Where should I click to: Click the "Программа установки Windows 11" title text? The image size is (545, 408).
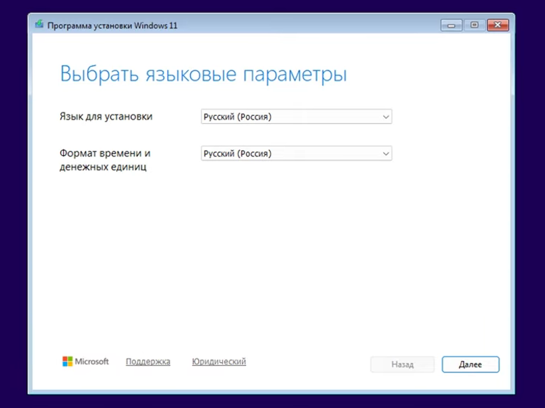pos(112,25)
